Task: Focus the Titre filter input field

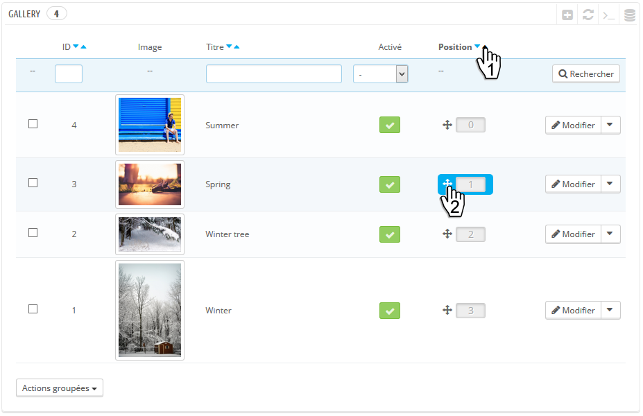Action: [274, 74]
